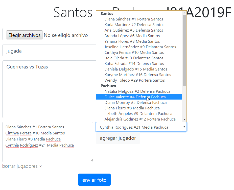
Task: Click the agregar jugador button
Action: [x=118, y=138]
